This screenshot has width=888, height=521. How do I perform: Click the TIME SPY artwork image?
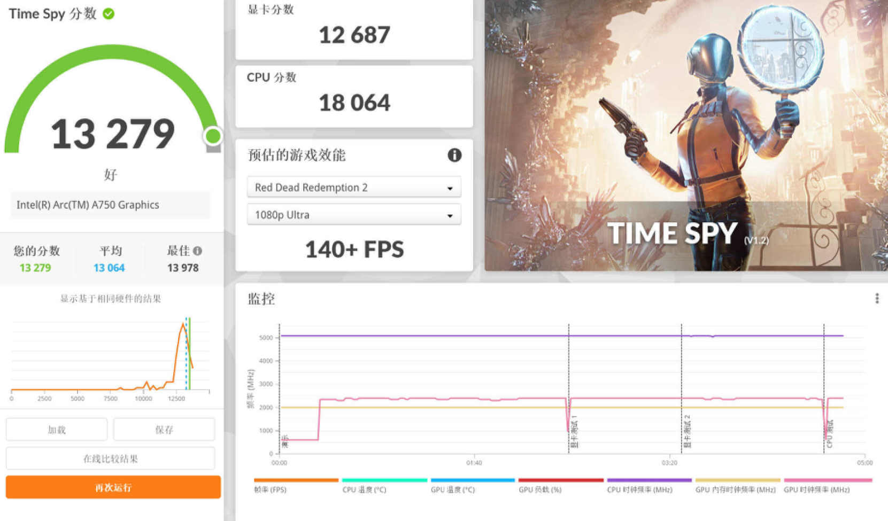(x=686, y=135)
